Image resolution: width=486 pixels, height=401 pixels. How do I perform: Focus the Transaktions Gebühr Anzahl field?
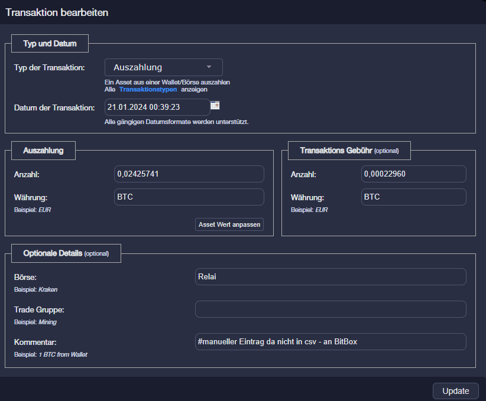413,174
